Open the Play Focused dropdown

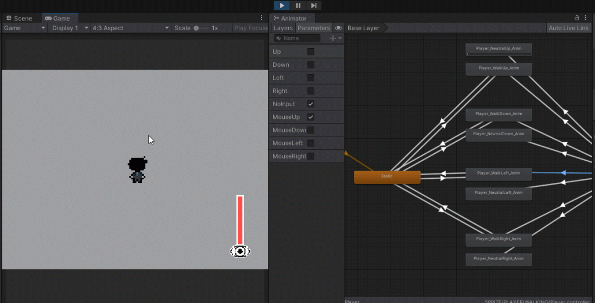[250, 28]
